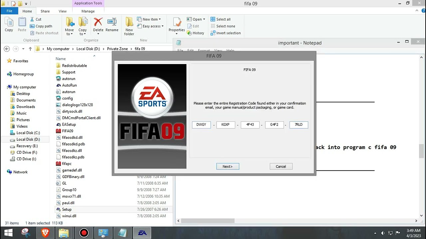Select CD Drive (F:) in navigation pane

[x=27, y=152]
